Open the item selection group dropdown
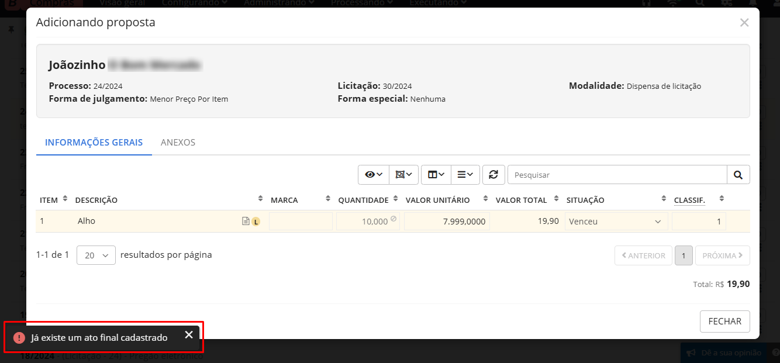The width and height of the screenshot is (780, 363). tap(403, 174)
